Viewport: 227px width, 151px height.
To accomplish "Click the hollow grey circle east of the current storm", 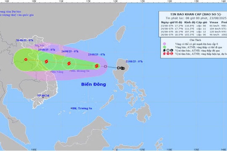I will [106, 66].
